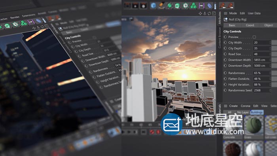Click the viewport move navigation icon
Viewport: 277px width, 156px height.
[200, 13]
